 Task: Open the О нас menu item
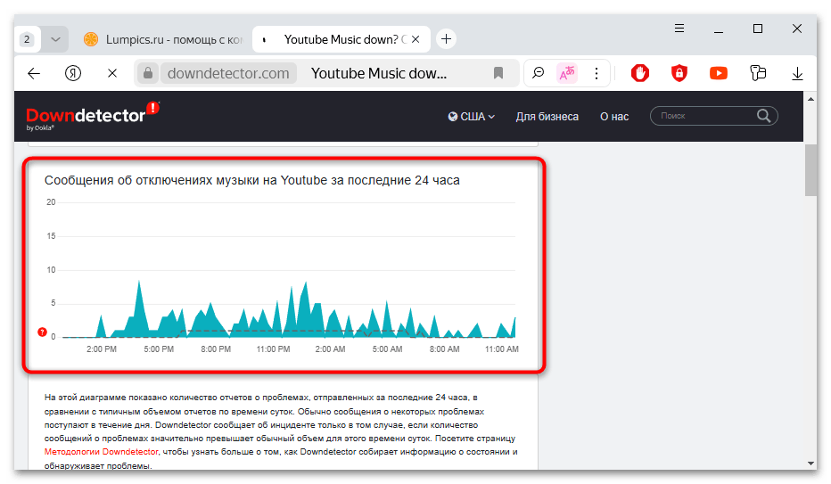click(614, 117)
